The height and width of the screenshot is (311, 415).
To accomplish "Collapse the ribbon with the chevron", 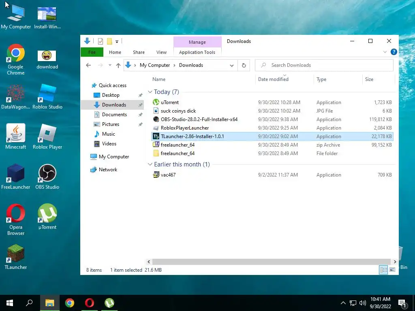I will [x=385, y=52].
